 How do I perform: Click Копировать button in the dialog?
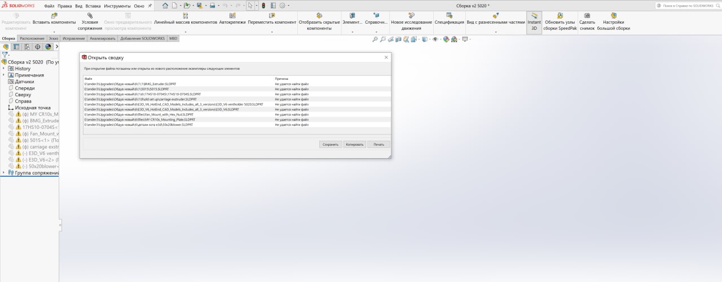tap(355, 144)
